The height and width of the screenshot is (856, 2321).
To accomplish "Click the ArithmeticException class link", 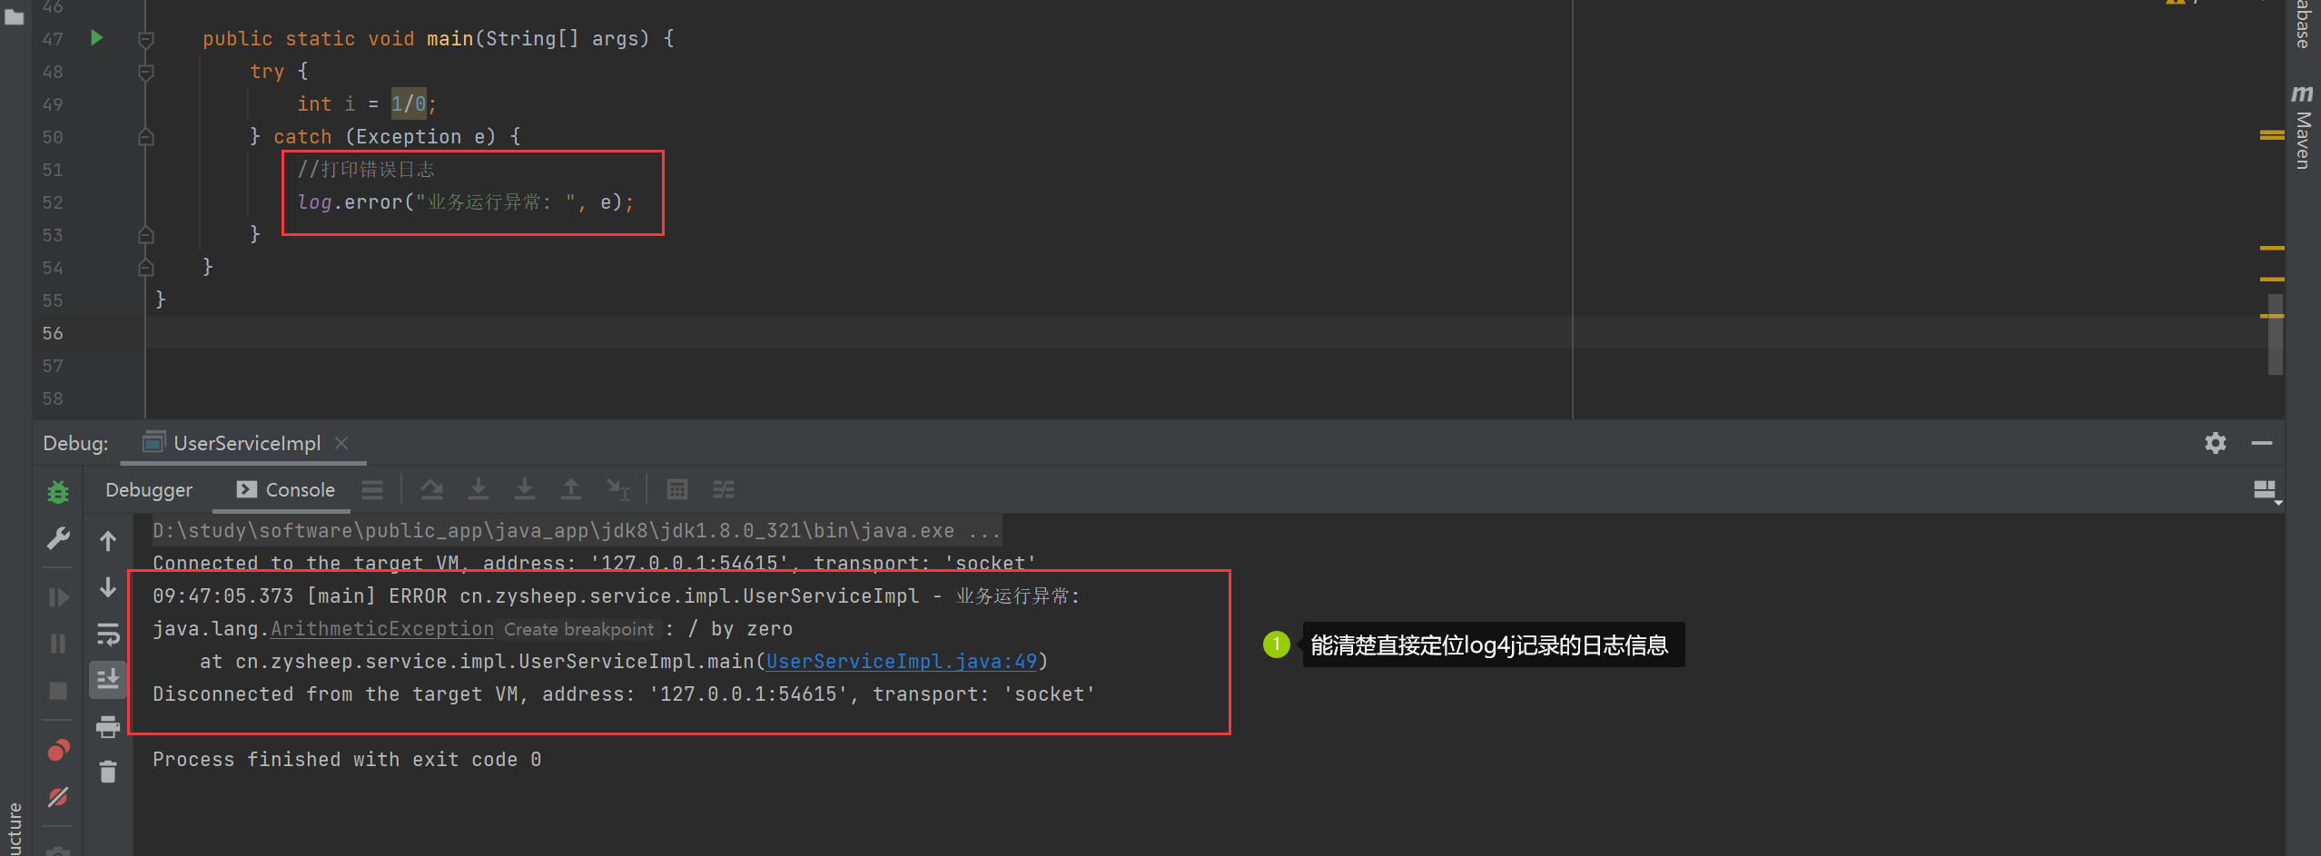I will click(x=382, y=629).
